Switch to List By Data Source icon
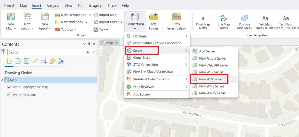Screen dimensions: 299x137 18,61
